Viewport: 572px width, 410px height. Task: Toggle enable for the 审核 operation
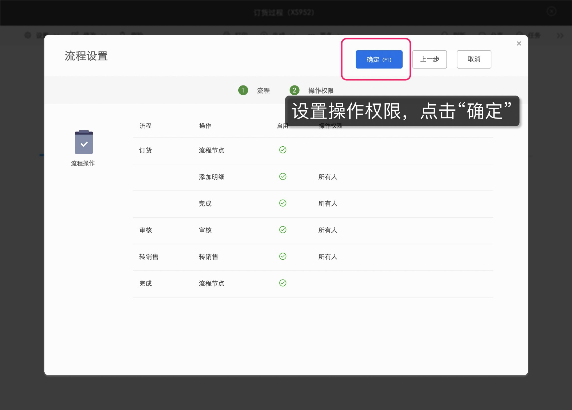pyautogui.click(x=282, y=230)
